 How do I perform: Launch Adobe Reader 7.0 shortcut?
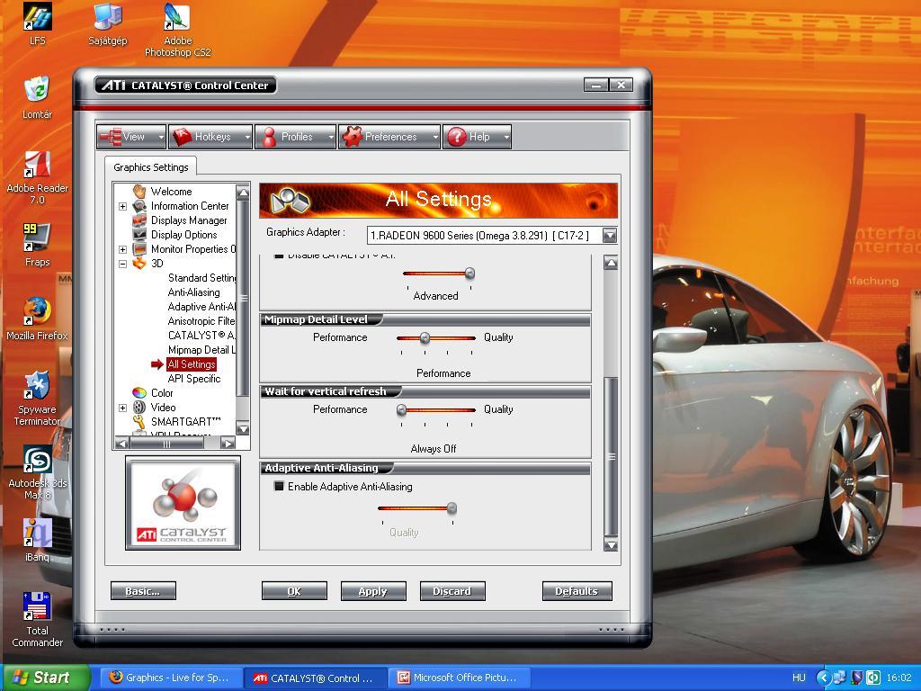[37, 177]
